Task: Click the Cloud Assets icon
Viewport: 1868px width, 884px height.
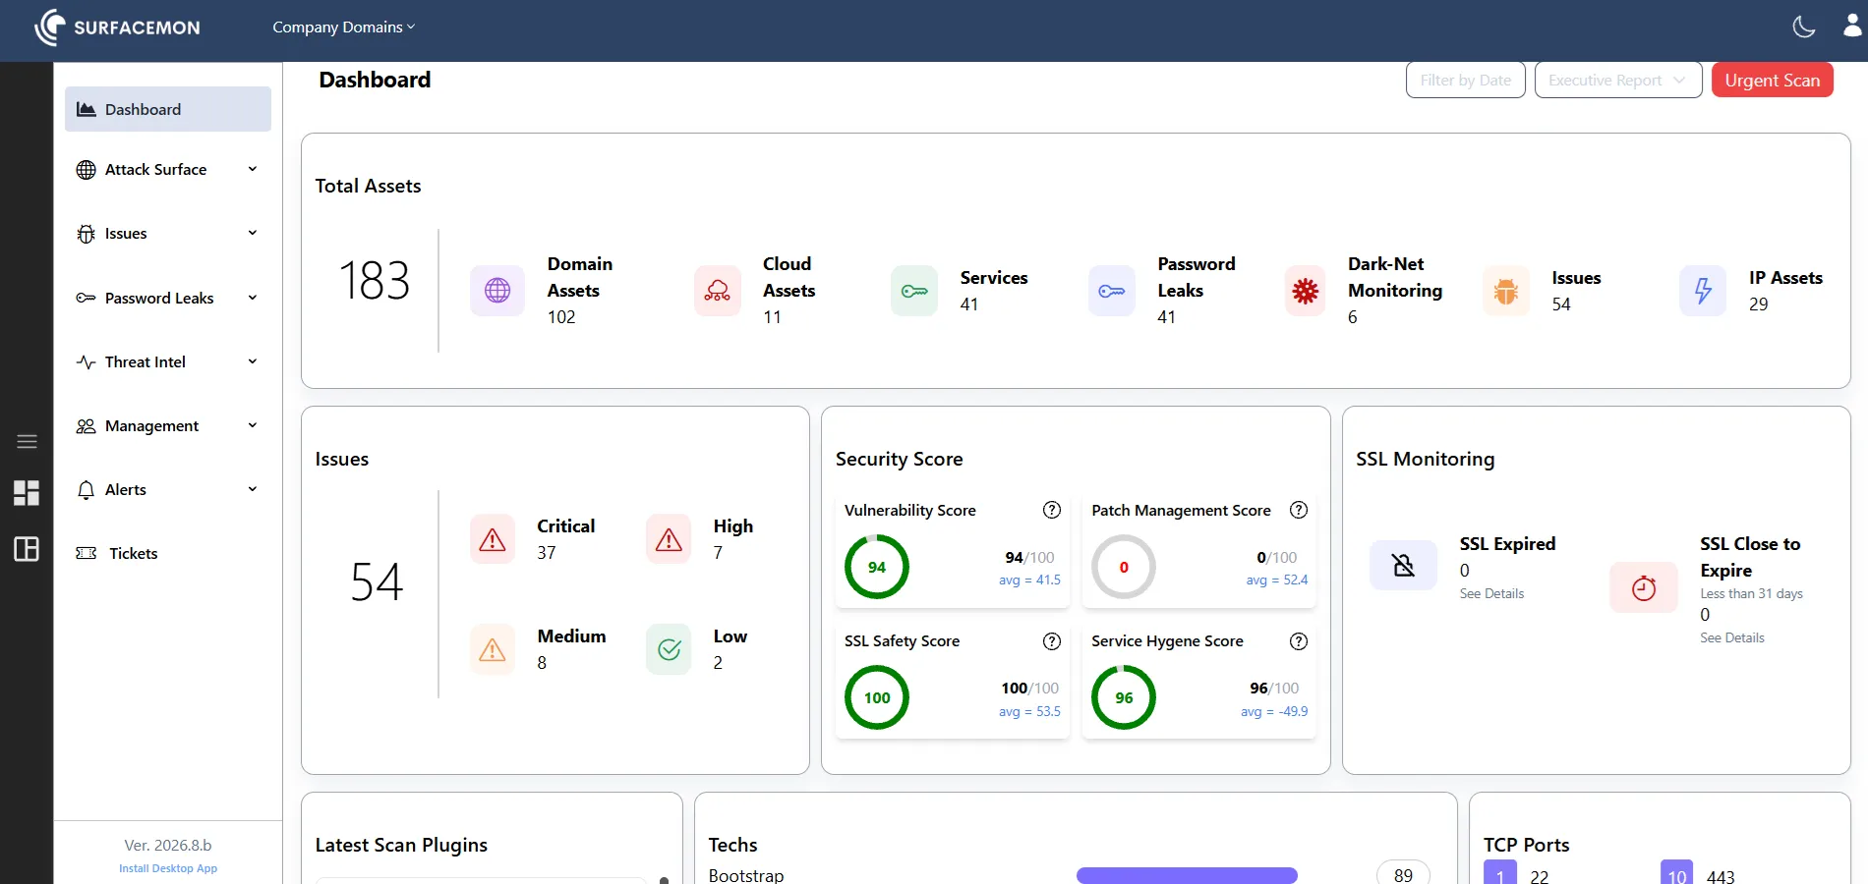Action: point(718,291)
